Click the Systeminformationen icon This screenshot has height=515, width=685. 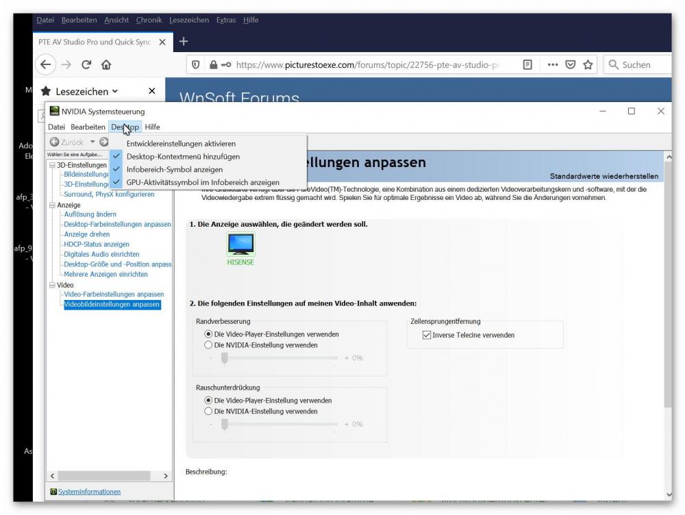pyautogui.click(x=53, y=492)
